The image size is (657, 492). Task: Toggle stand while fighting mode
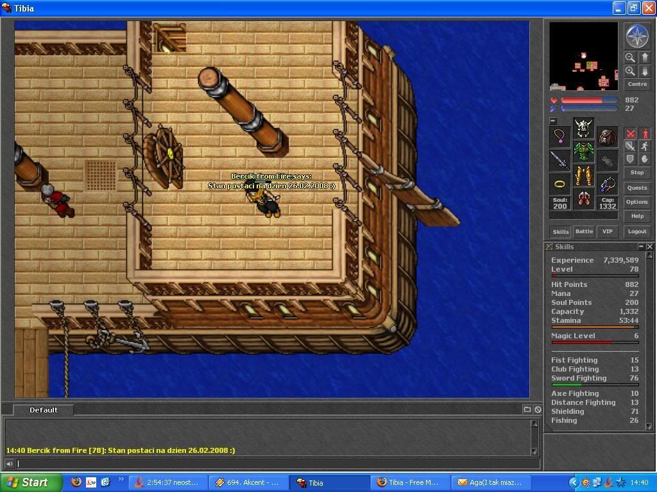[x=645, y=133]
